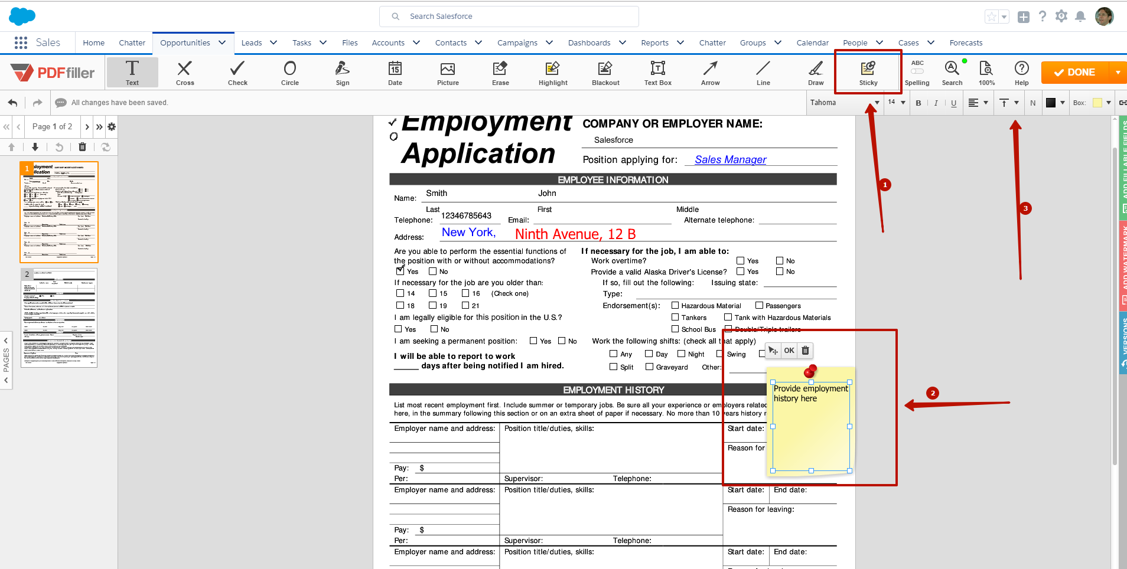The height and width of the screenshot is (569, 1127).
Task: Open the Search tool in PDFfiller
Action: pyautogui.click(x=952, y=73)
